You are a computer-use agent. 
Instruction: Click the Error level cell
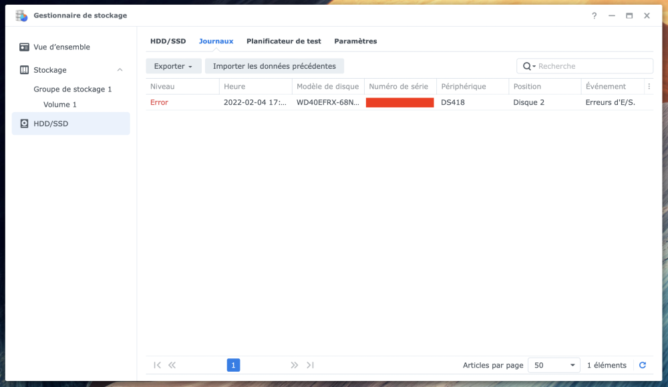[x=159, y=102]
